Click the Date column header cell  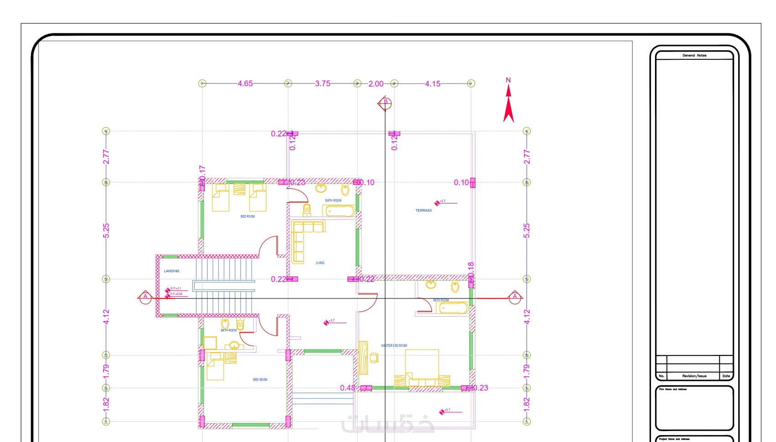pyautogui.click(x=726, y=376)
